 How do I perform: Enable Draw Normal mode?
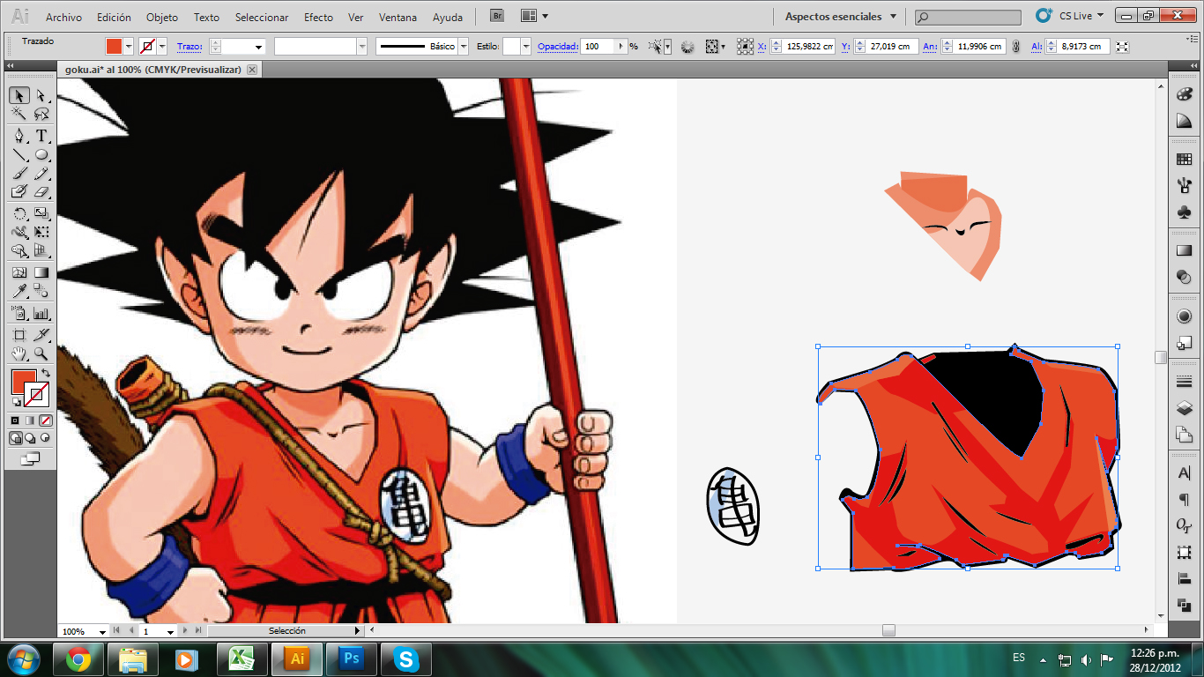(x=16, y=438)
